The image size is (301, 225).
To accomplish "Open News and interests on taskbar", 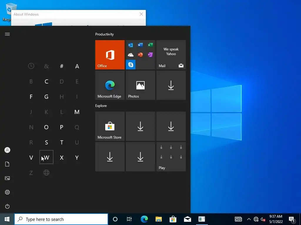I will tap(238, 219).
